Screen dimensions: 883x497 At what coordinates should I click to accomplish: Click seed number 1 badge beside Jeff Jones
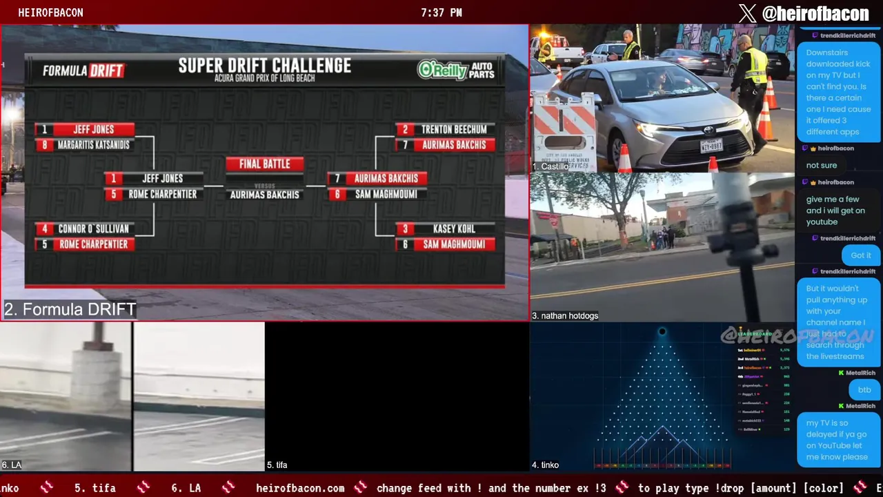point(45,129)
